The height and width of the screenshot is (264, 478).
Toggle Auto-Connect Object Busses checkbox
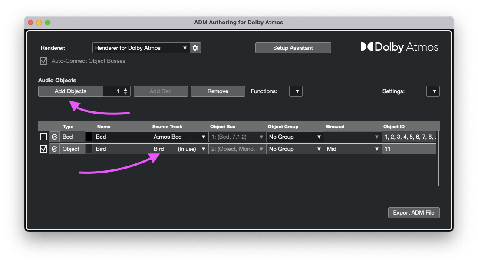43,61
